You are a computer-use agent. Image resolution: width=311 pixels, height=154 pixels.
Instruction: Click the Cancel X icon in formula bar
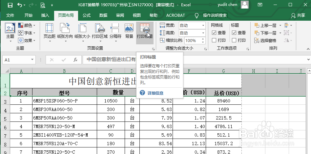[x=52, y=60]
